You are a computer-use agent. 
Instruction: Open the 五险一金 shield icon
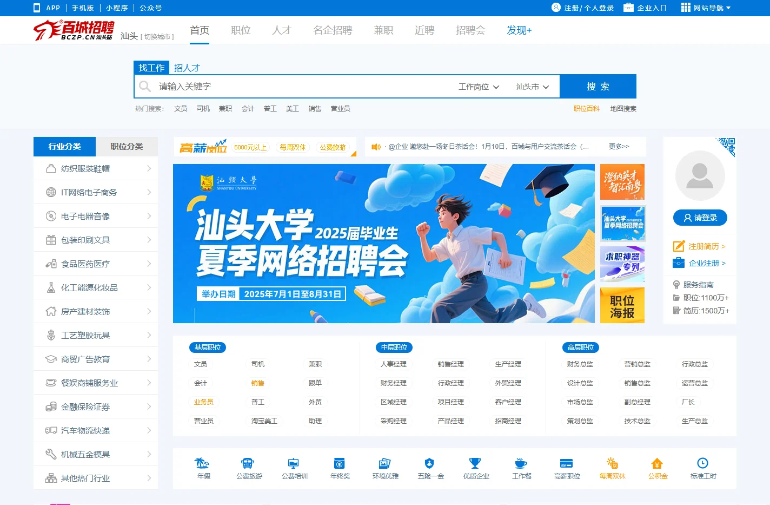tap(429, 463)
